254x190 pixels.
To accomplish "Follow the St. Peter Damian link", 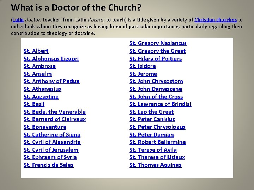I will pos(152,135).
